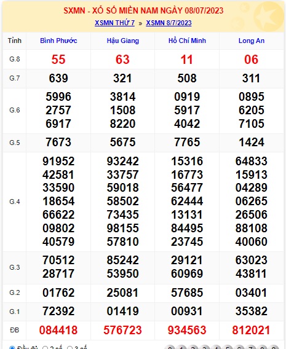Click the Tỉnh column header cell
The width and height of the screenshot is (286, 349).
click(15, 41)
